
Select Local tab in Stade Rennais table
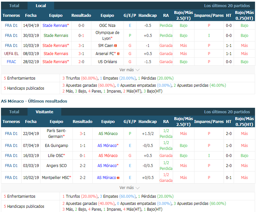click(x=41, y=6)
